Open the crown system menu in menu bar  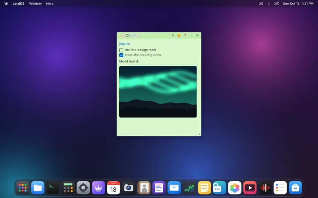6,4
